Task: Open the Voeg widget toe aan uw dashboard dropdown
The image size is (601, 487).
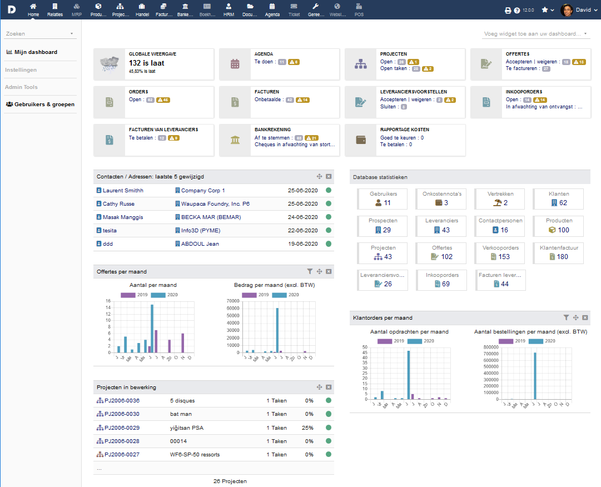Action: [535, 34]
